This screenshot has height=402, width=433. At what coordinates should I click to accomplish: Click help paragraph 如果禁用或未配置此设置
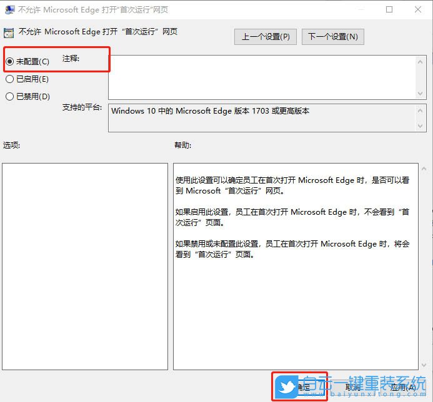(x=292, y=249)
